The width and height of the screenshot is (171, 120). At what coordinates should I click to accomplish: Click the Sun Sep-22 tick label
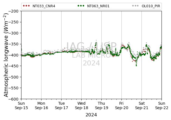[162, 106]
